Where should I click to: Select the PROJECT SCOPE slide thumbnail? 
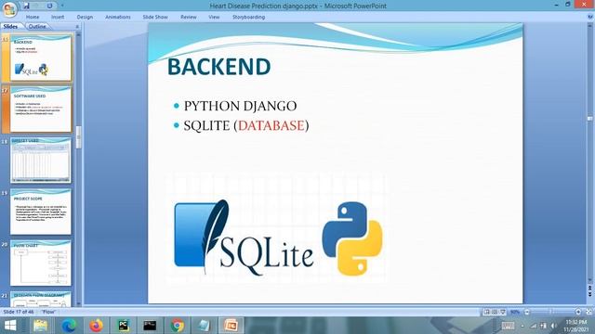41,212
